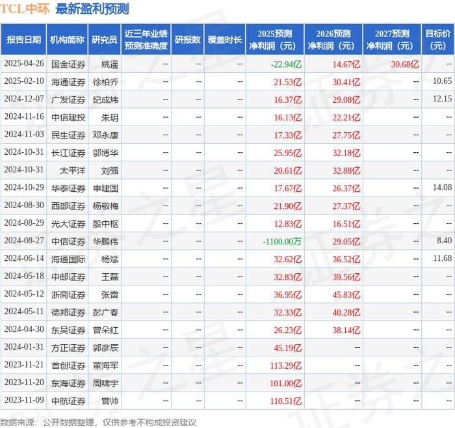The width and height of the screenshot is (455, 428).
Task: Select analyst 纪成炜
Action: click(x=105, y=100)
